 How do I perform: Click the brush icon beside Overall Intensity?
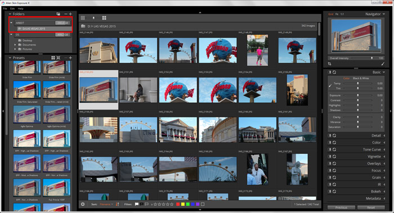pos(382,64)
